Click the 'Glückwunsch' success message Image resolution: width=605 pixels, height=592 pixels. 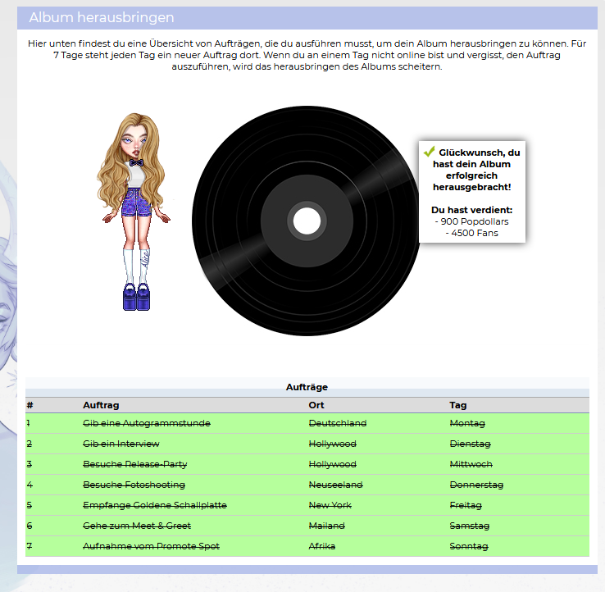click(x=472, y=170)
